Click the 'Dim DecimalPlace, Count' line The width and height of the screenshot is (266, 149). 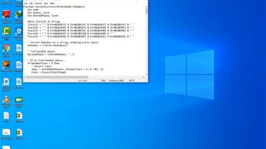43,16
